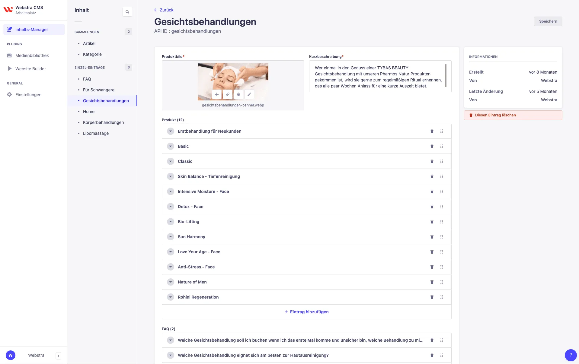Viewport: 579px width, 364px height.
Task: Expand Intensive Moisture - Face entry
Action: [171, 191]
